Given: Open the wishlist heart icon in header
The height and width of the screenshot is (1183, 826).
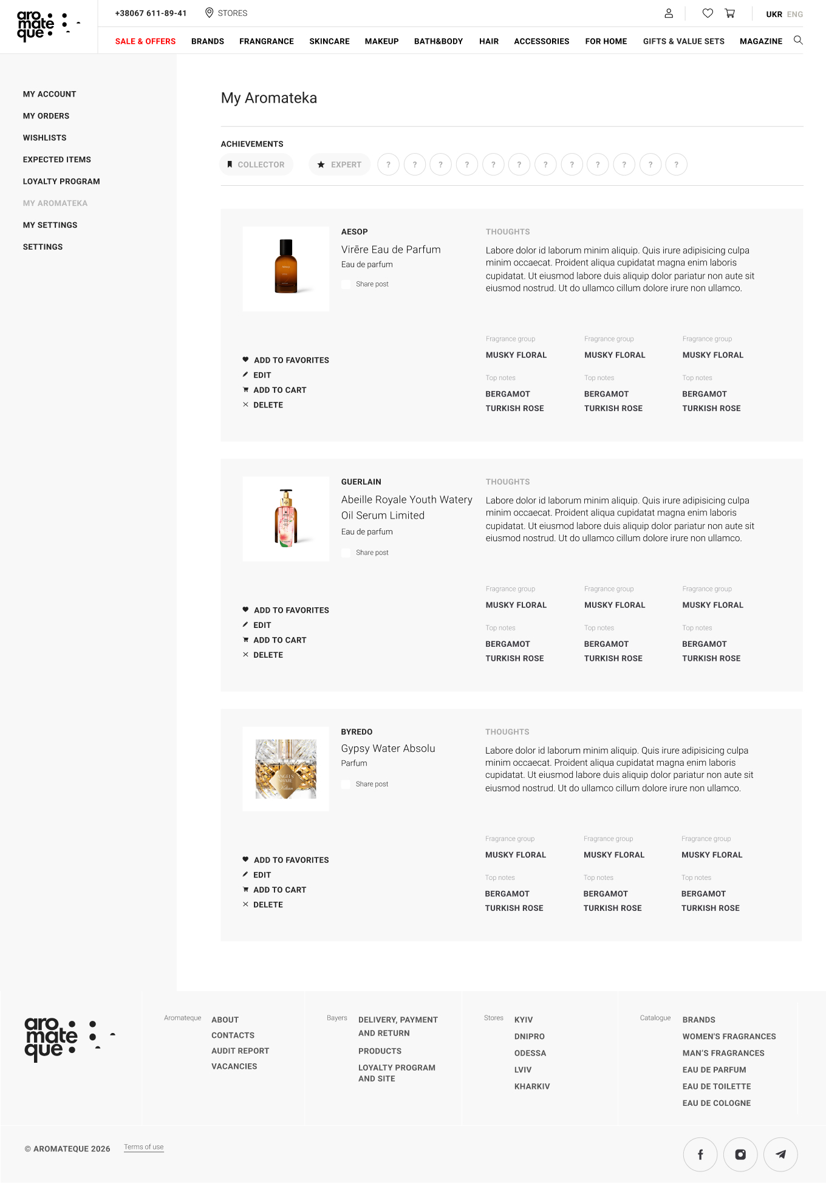Looking at the screenshot, I should [x=708, y=13].
